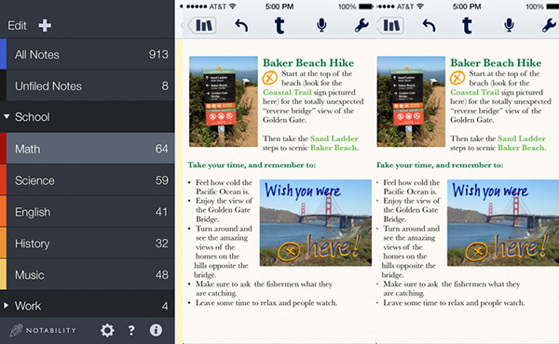Tap trail sign photo in left note
The height and width of the screenshot is (344, 559).
point(224,101)
